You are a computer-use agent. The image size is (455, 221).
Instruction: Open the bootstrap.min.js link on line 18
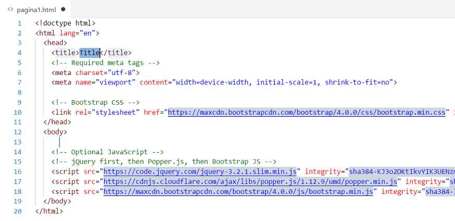(x=238, y=191)
